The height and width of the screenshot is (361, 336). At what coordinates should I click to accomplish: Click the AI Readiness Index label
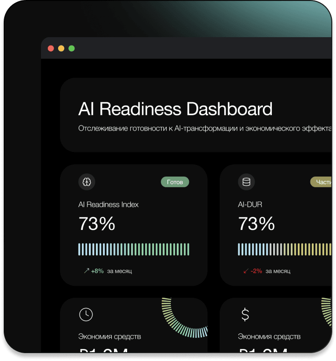coord(108,204)
